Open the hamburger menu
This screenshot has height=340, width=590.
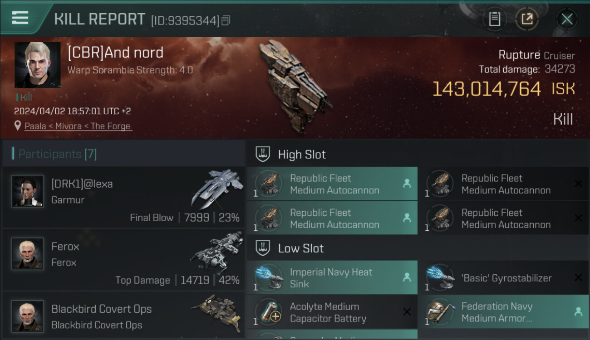pyautogui.click(x=20, y=18)
